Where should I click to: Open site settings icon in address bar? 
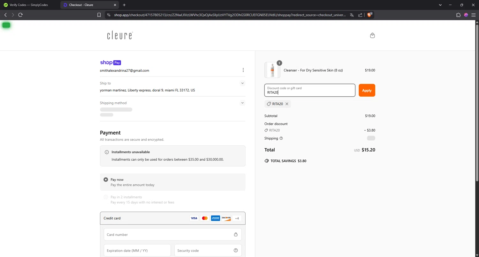(x=109, y=15)
